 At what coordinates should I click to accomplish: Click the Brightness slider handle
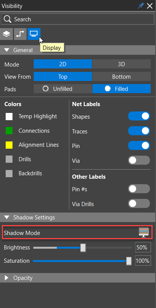[x=83, y=248]
